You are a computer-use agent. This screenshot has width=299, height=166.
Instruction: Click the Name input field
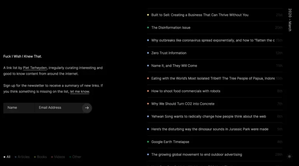coord(19,108)
